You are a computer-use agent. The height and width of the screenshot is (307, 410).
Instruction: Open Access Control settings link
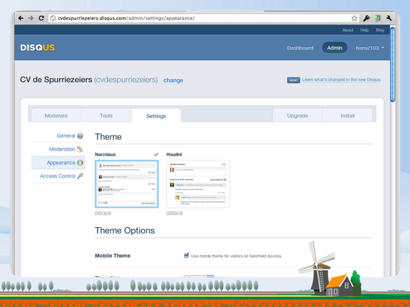point(58,176)
